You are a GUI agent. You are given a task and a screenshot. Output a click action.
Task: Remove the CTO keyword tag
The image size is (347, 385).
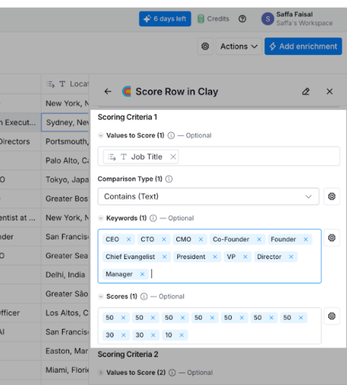coord(164,239)
